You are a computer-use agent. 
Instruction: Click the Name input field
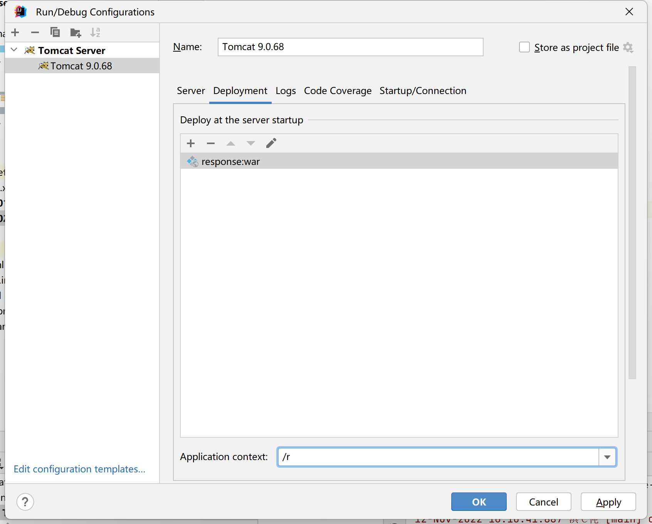(350, 47)
